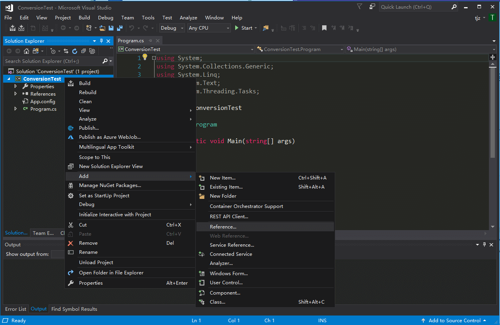
Task: Click the lightbulb quick actions icon
Action: point(145,57)
